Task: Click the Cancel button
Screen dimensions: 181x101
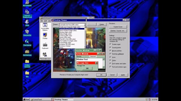Action: [112, 75]
